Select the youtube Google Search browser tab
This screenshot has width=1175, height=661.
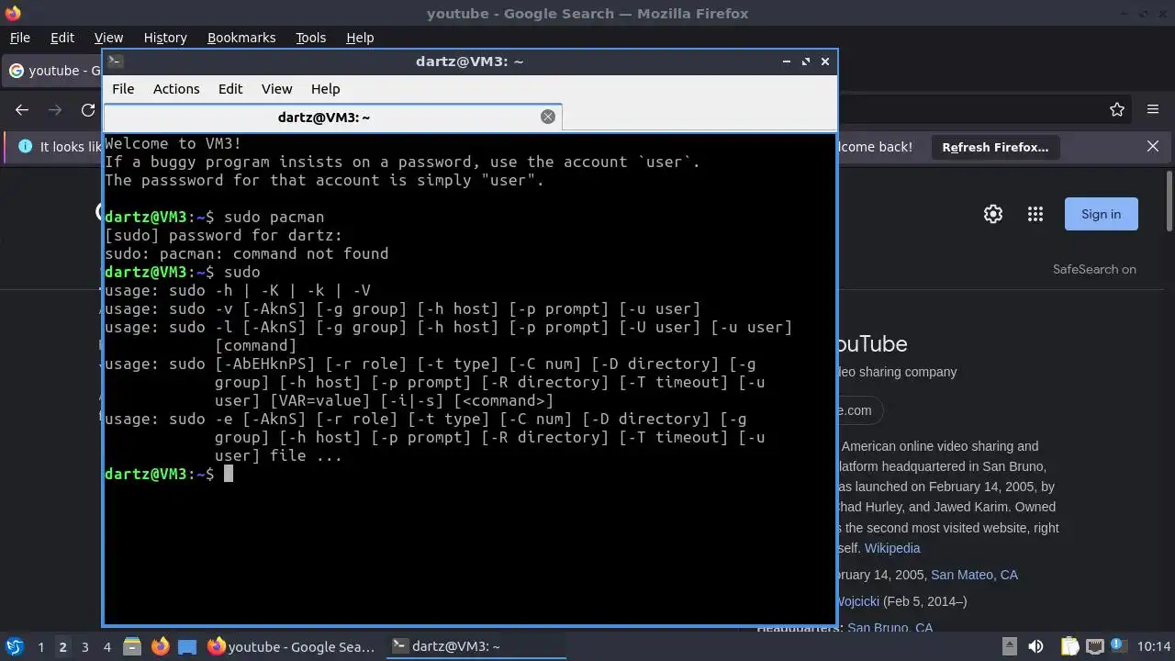[53, 71]
